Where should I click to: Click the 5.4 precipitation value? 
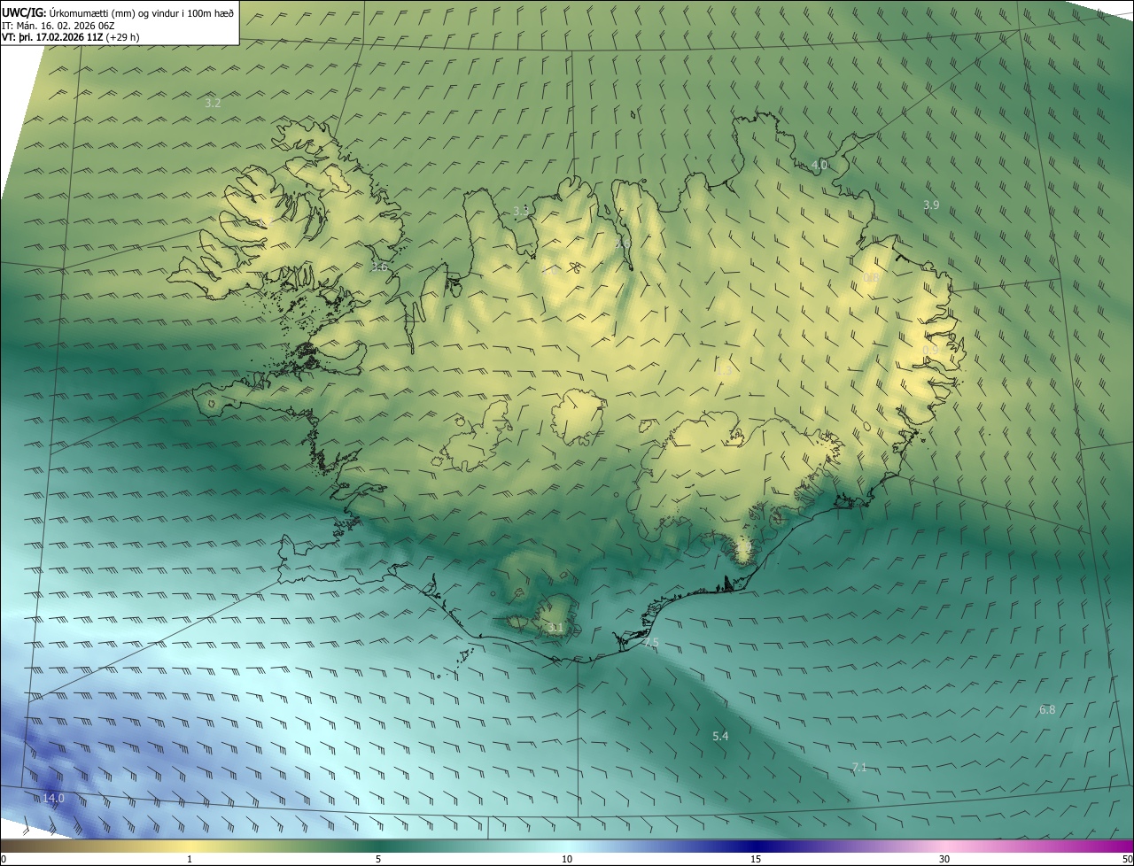click(x=720, y=737)
